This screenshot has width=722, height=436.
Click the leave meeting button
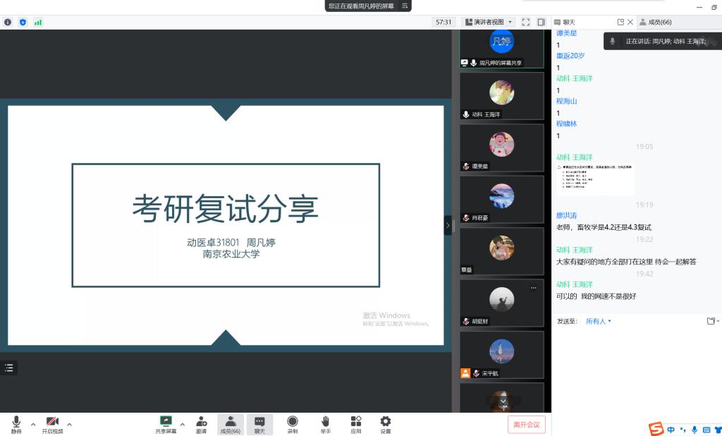526,424
